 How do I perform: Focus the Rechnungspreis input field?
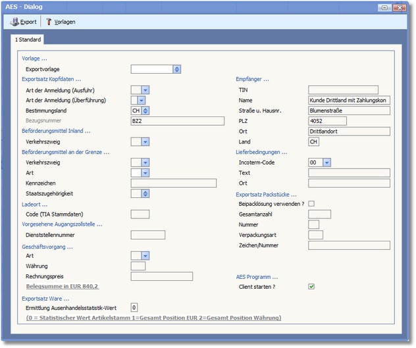161,276
